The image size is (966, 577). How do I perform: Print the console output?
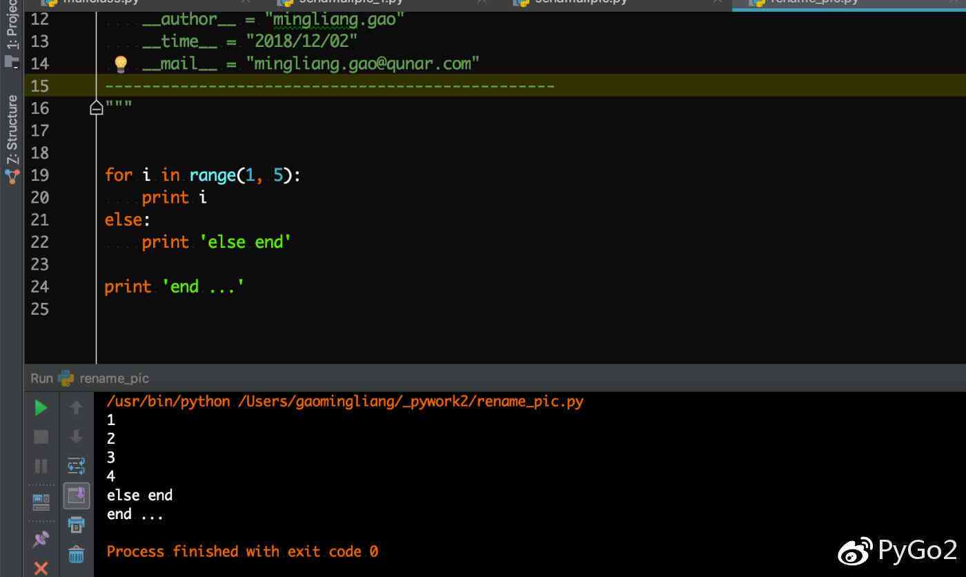click(76, 525)
